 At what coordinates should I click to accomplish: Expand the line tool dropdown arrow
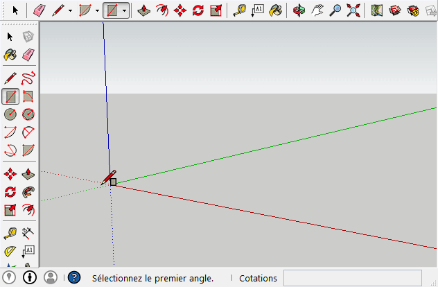point(70,10)
